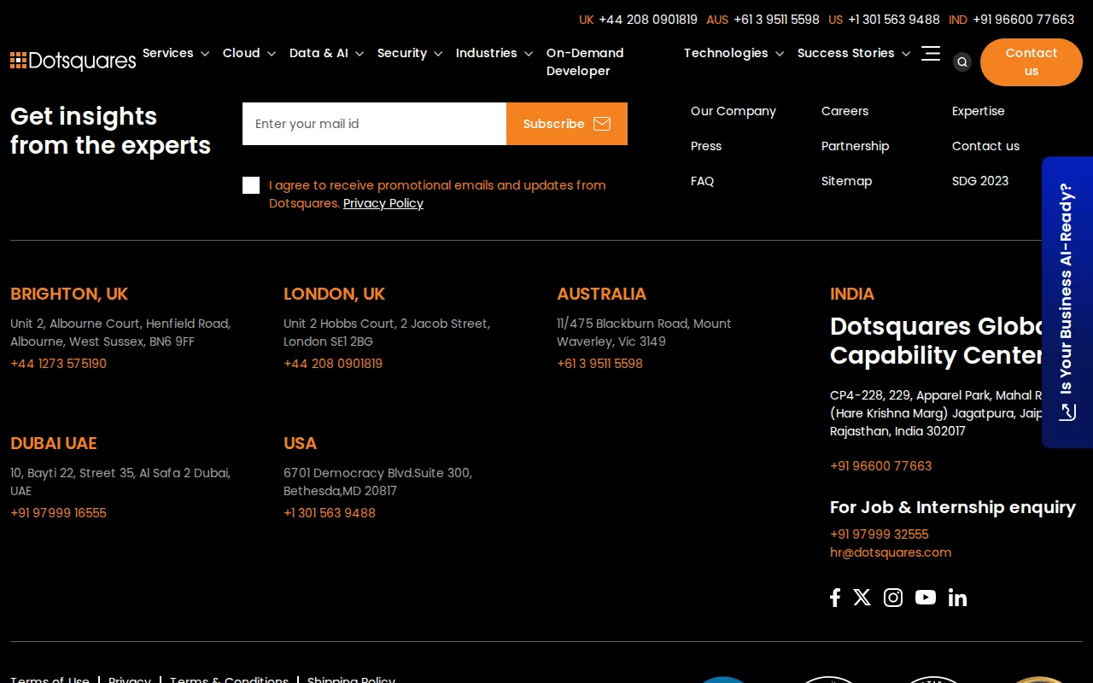Click the Subscribe button

coord(567,124)
